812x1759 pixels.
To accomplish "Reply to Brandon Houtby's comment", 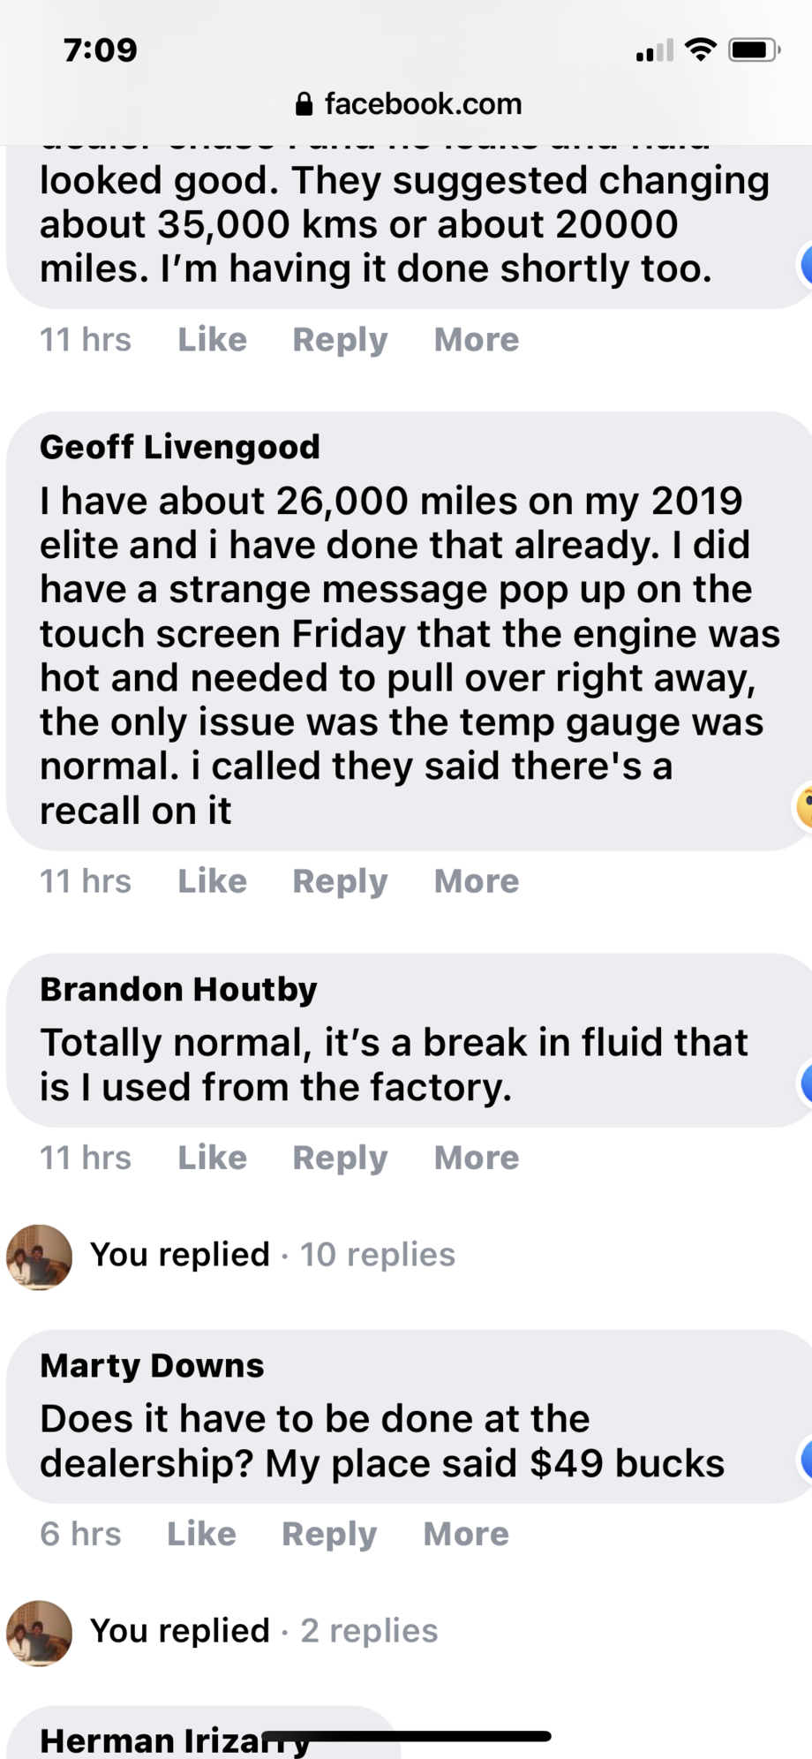I will point(340,1158).
